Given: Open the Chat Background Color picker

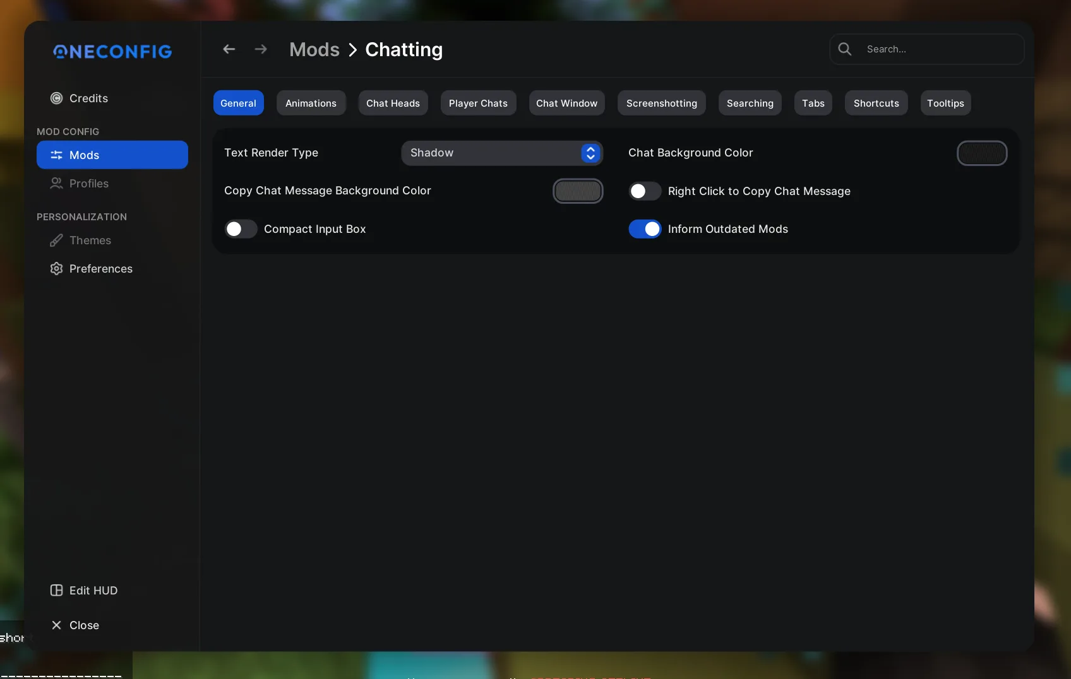Looking at the screenshot, I should [x=982, y=153].
